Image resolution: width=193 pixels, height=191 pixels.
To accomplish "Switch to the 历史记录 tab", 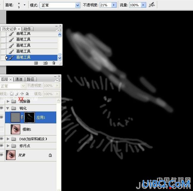I will pyautogui.click(x=9, y=29).
